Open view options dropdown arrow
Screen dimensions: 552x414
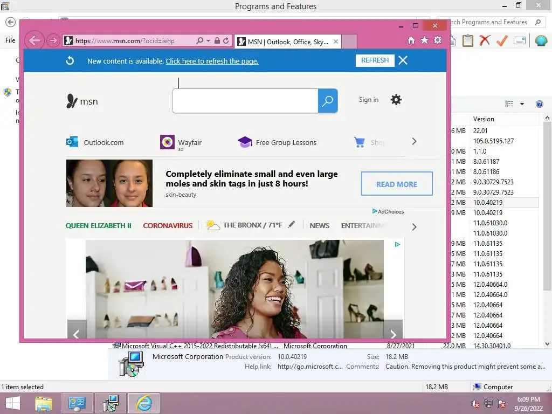point(522,104)
